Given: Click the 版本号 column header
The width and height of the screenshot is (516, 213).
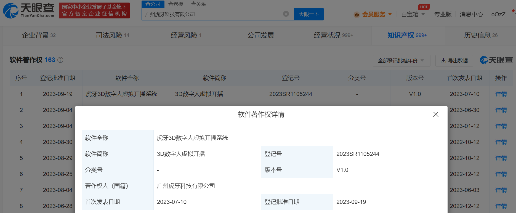Looking at the screenshot, I should (x=415, y=78).
